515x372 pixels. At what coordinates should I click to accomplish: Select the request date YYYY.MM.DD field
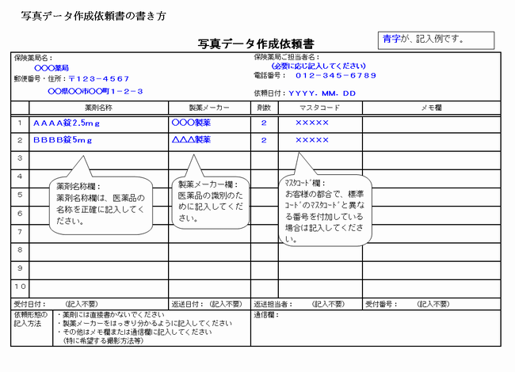click(322, 93)
